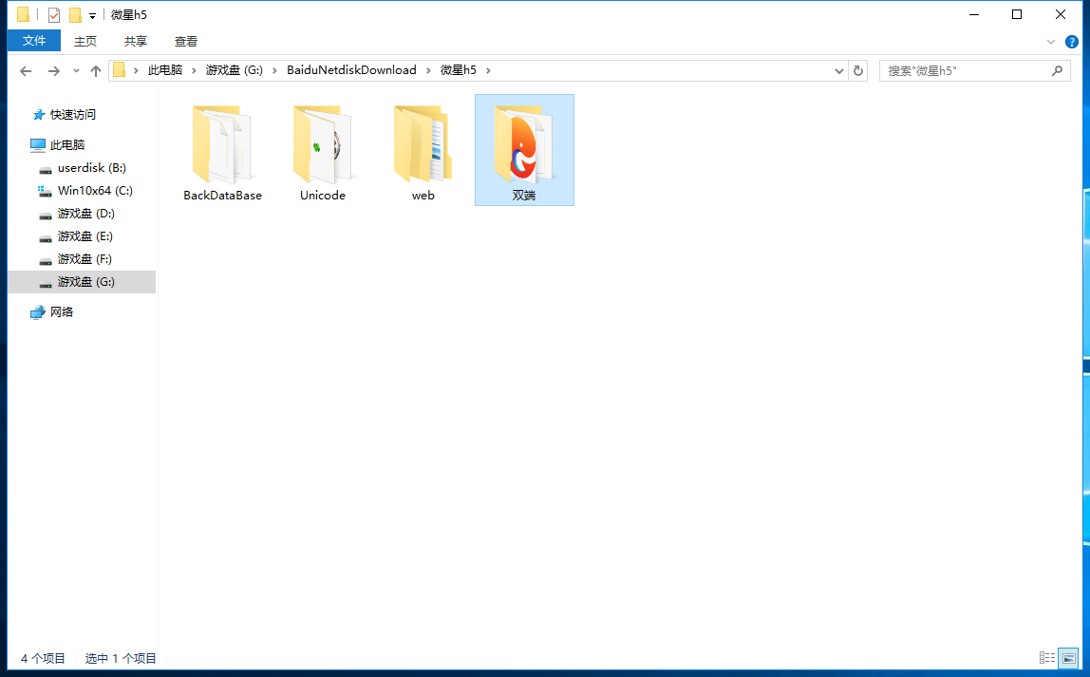Select the Unicode folder icon
The width and height of the screenshot is (1090, 677).
[x=323, y=145]
